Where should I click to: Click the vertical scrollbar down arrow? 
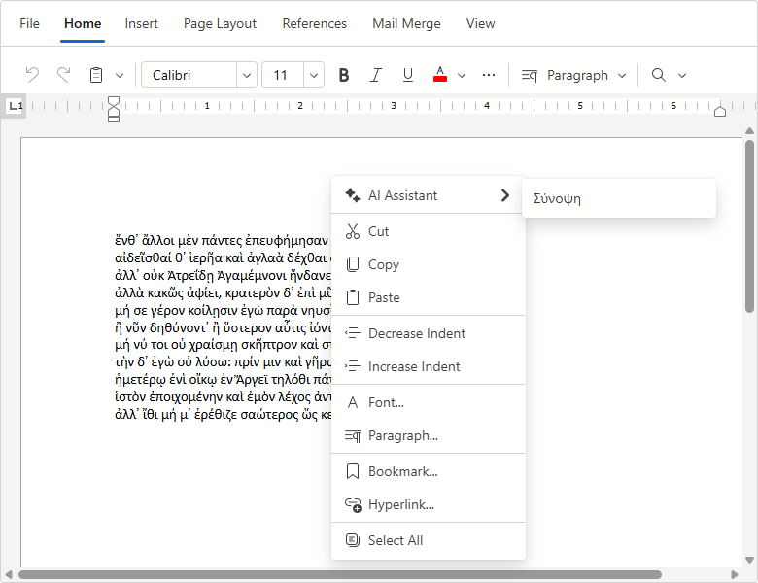pyautogui.click(x=749, y=560)
